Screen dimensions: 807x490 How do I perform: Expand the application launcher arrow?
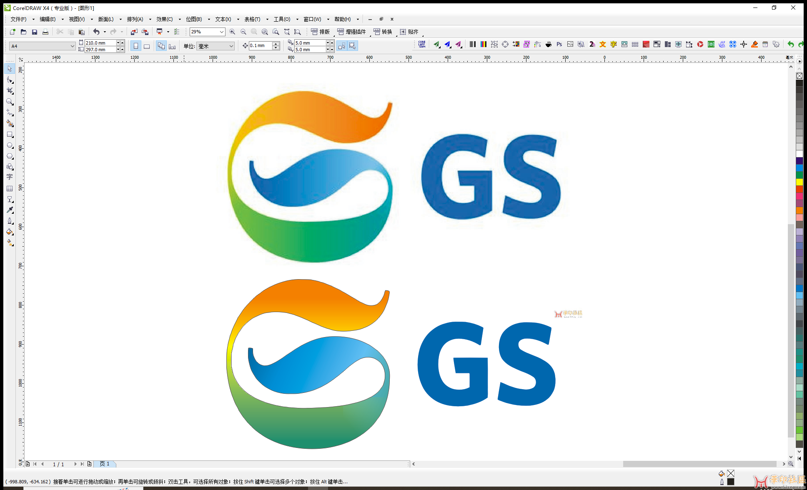click(x=168, y=32)
